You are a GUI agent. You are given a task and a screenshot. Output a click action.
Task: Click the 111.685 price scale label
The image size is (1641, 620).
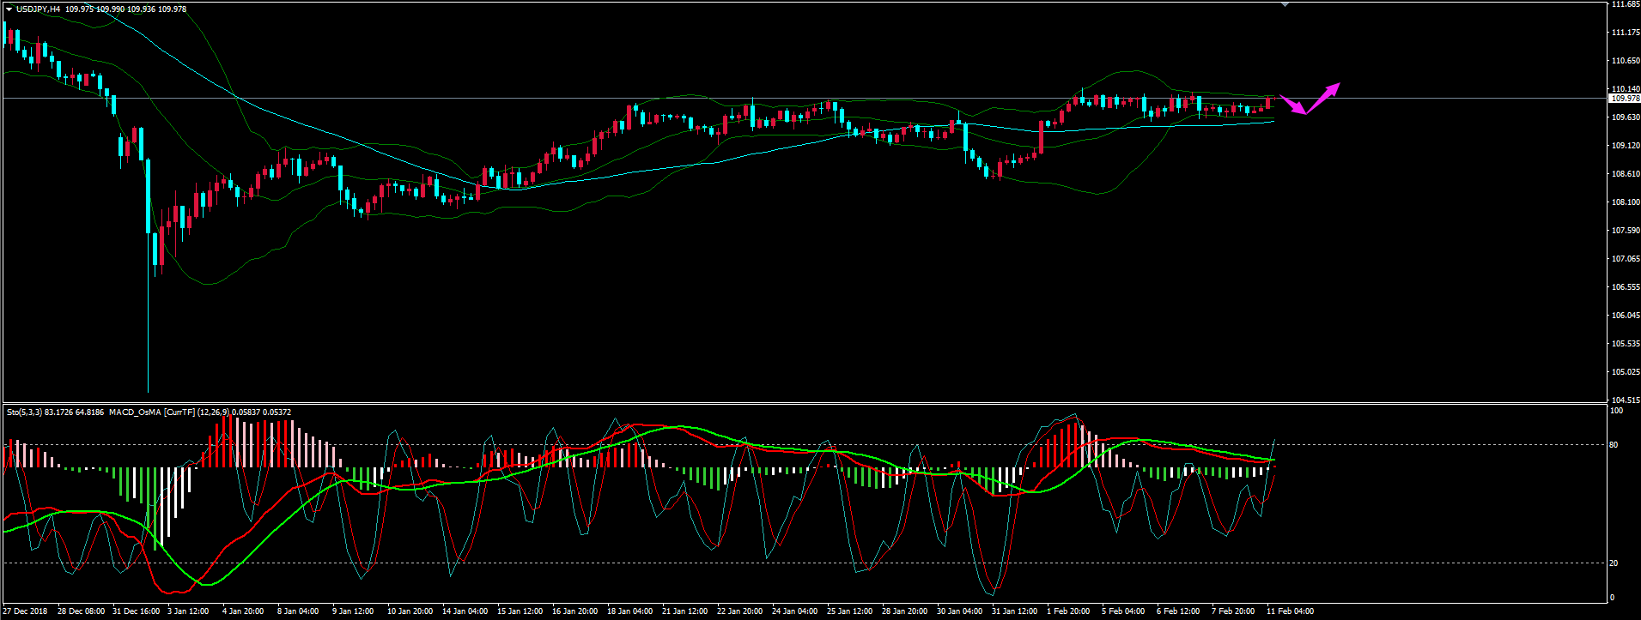coord(1626,4)
